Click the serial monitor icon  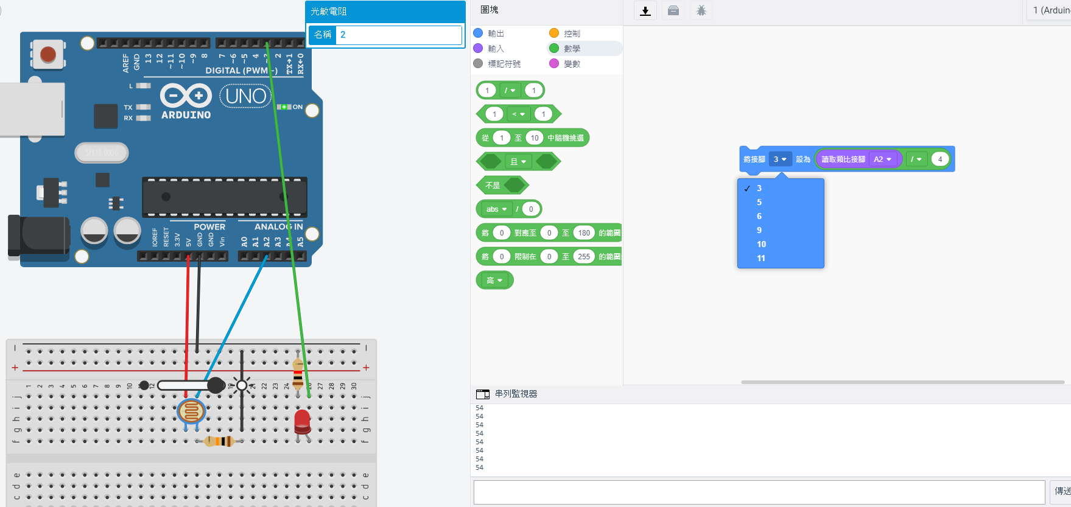point(483,394)
